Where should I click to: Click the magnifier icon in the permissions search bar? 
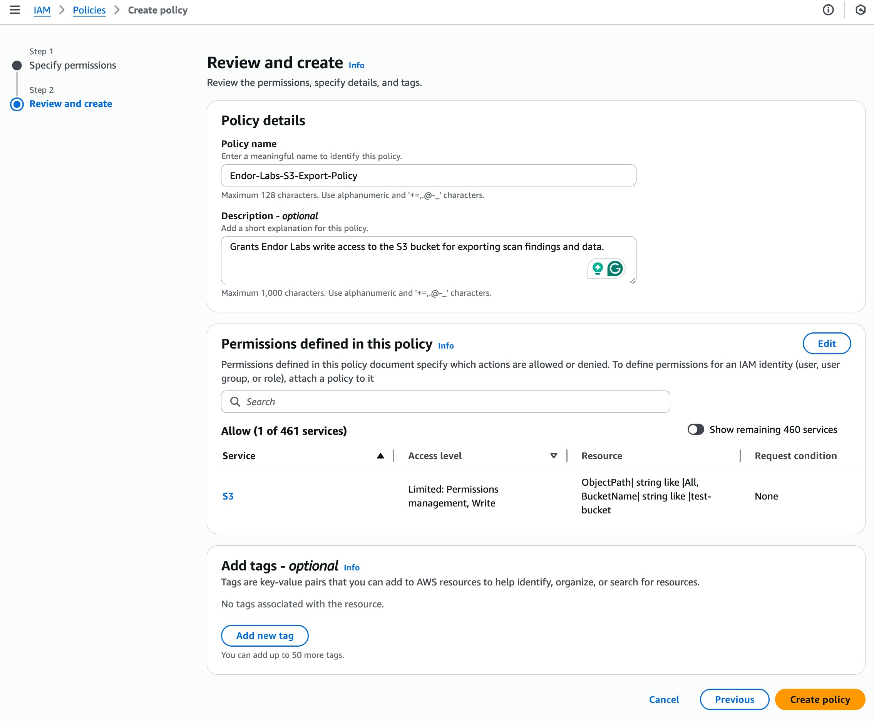235,402
